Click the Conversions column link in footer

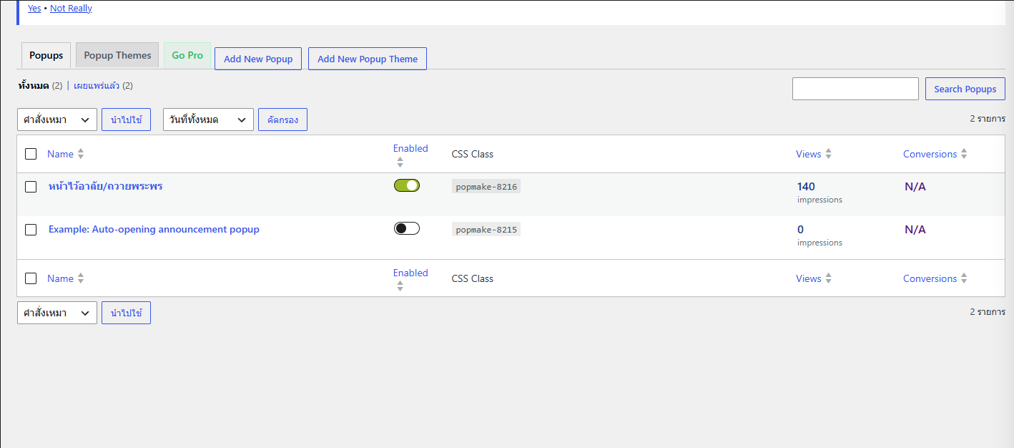click(930, 278)
